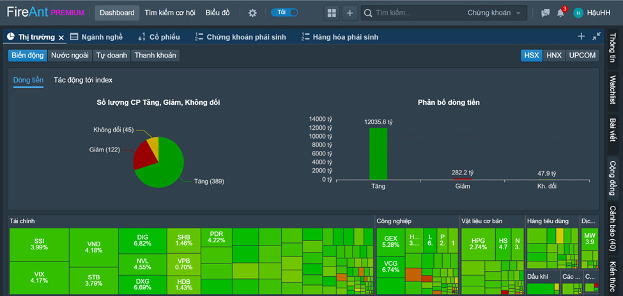Open the chat messages icon
This screenshot has width=623, height=296.
pos(545,13)
